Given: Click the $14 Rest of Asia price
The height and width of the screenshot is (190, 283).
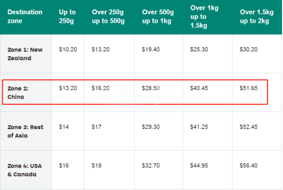Looking at the screenshot, I should point(63,127).
